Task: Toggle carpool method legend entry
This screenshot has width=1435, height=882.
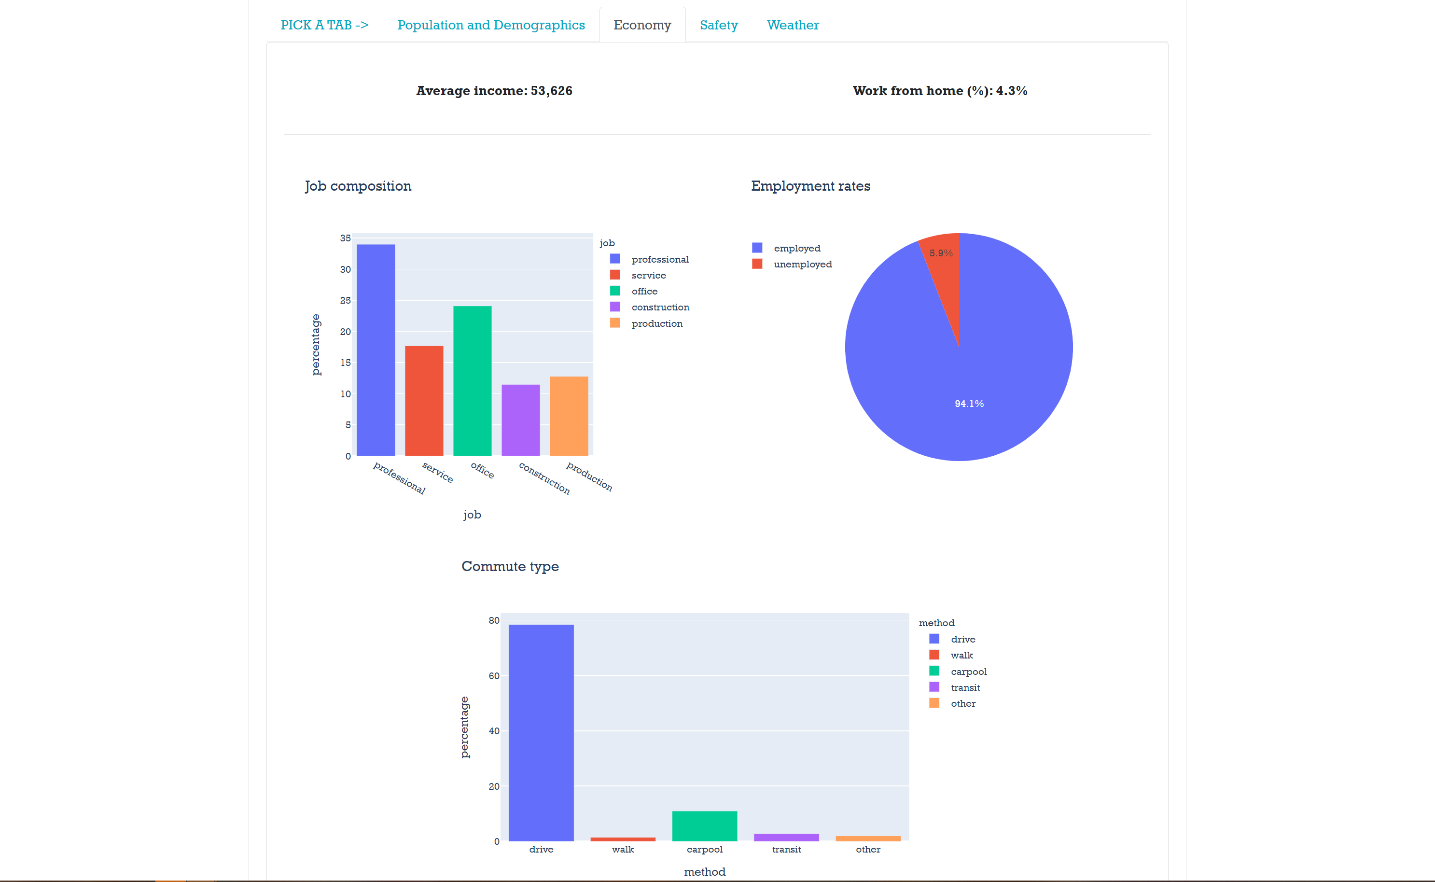Action: [x=968, y=672]
